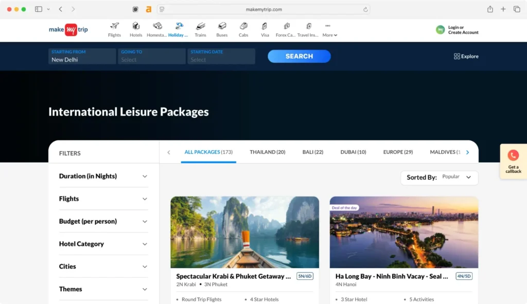Expand the Duration in Nights filter
Viewport: 527px width, 304px height.
pyautogui.click(x=103, y=176)
